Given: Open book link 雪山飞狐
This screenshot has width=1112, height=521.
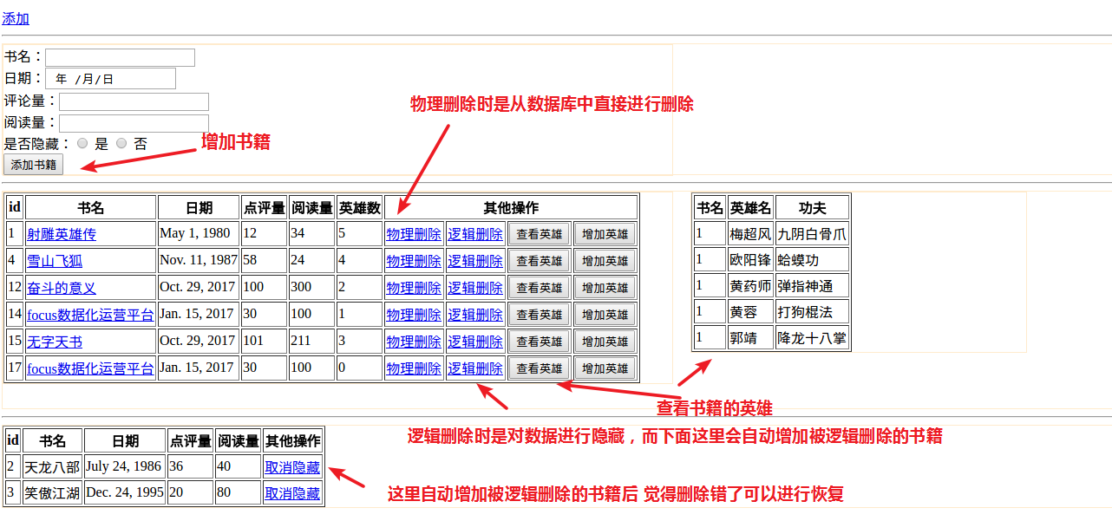Looking at the screenshot, I should 55,261.
